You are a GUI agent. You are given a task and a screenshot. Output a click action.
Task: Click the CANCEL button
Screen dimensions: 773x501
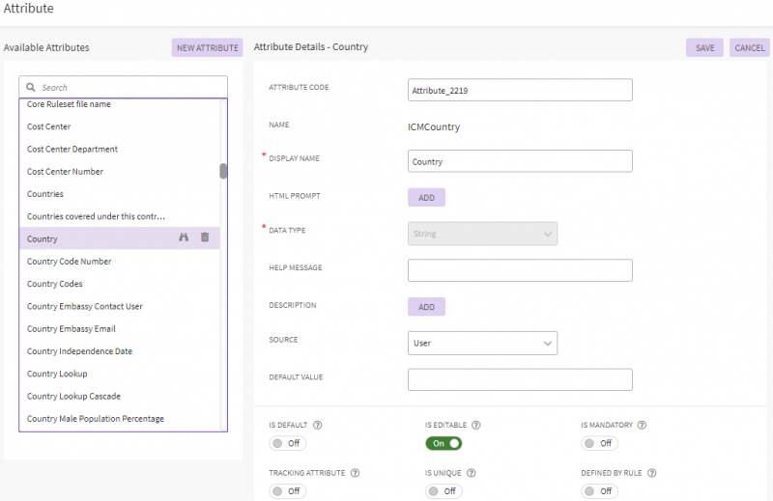click(750, 48)
